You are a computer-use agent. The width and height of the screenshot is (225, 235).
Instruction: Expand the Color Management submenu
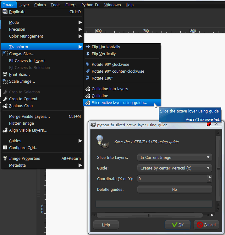pyautogui.click(x=42, y=36)
